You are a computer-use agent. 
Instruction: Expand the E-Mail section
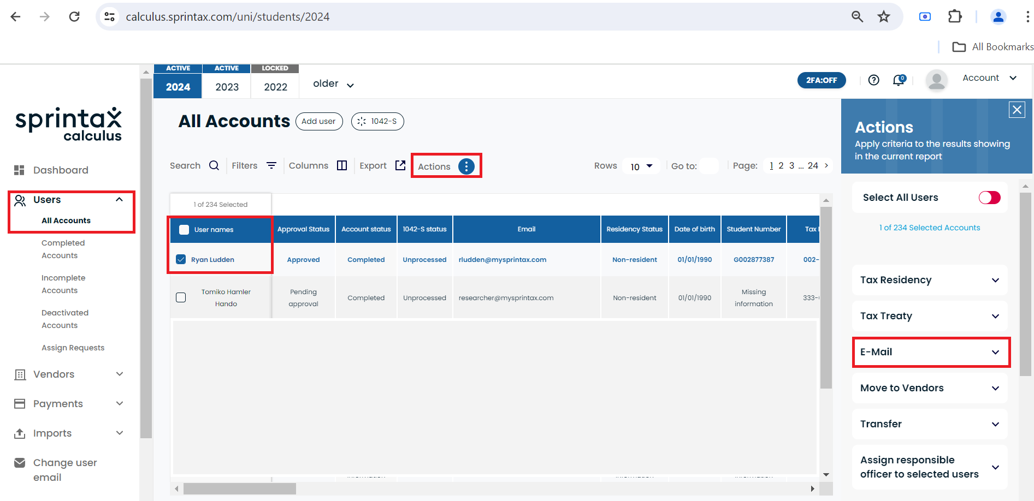(x=930, y=352)
